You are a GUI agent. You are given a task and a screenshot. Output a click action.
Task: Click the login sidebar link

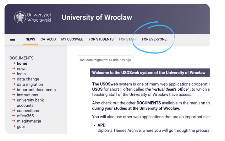point(21,74)
